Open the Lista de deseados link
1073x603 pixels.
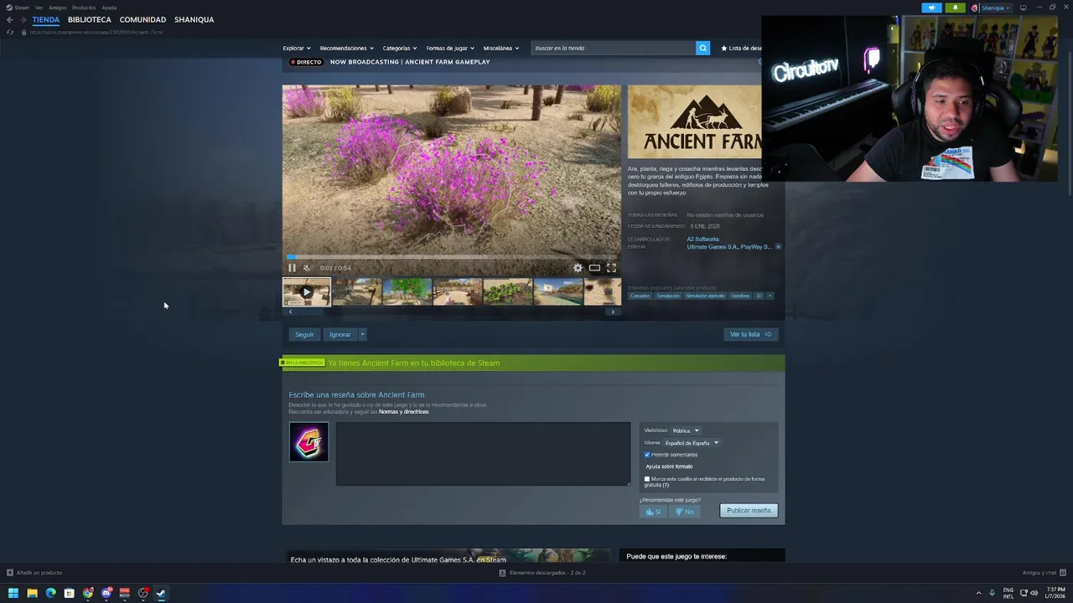click(741, 48)
